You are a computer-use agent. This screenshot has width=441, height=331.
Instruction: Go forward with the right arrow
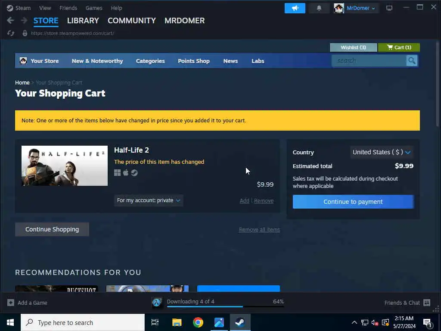point(24,20)
